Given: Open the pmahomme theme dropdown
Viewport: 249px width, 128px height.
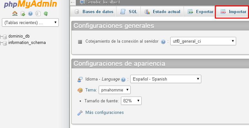Looking at the screenshot, I should tap(115, 90).
